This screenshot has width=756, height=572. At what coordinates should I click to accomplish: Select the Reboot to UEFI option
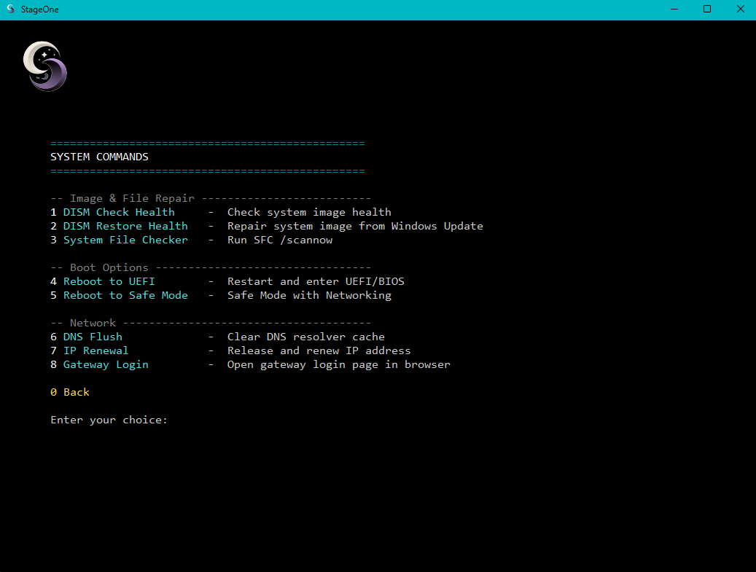tap(109, 281)
